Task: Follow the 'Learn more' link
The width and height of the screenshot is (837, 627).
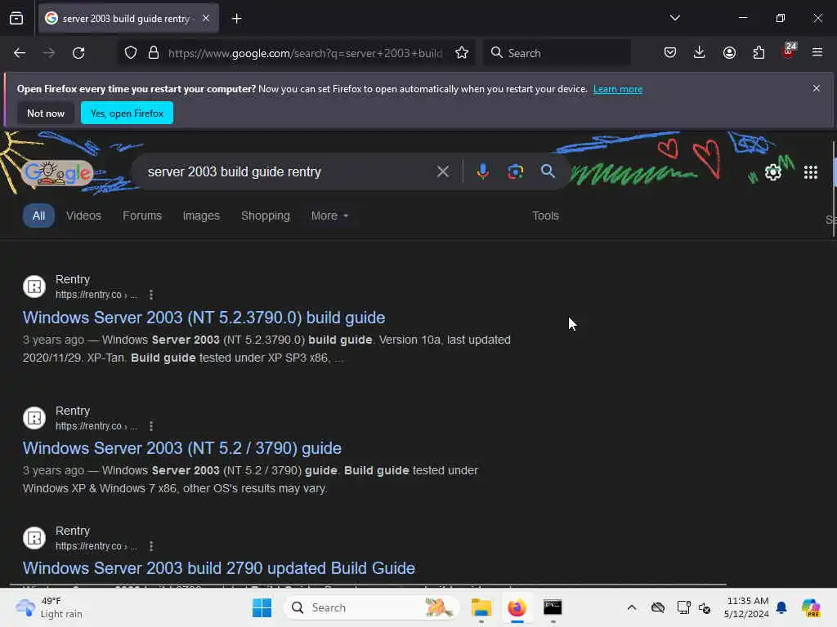Action: pos(618,89)
